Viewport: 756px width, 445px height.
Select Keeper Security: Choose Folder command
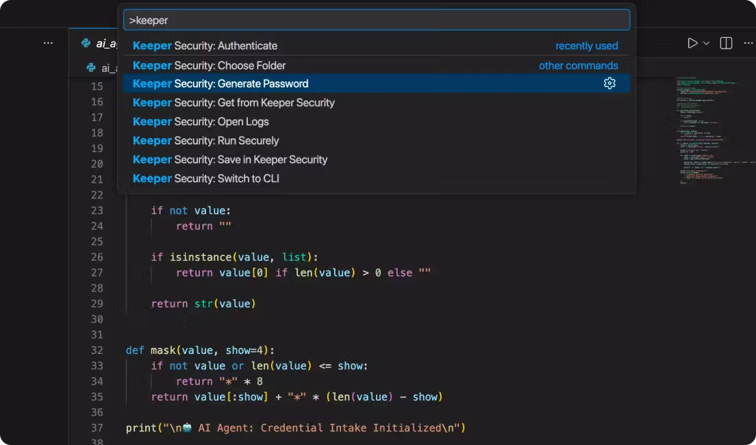209,66
